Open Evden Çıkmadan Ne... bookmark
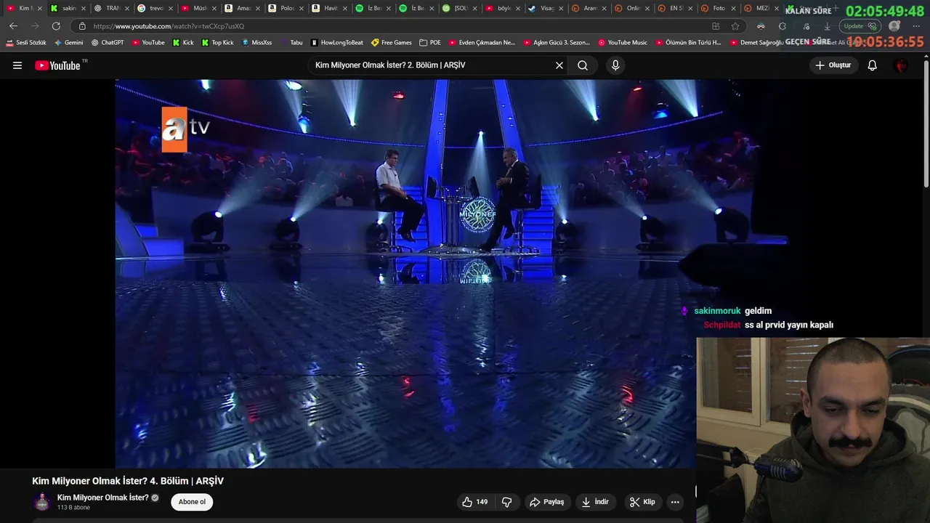 (482, 43)
